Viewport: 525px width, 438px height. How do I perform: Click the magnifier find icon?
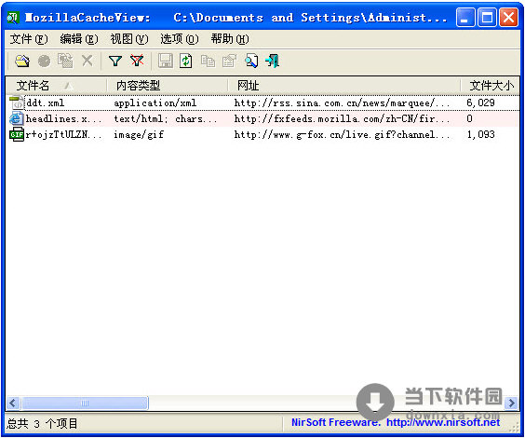tap(251, 61)
